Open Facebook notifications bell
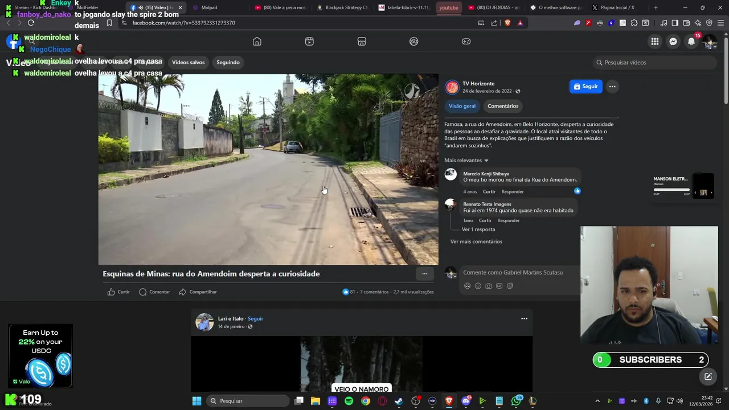This screenshot has height=410, width=729. 691,42
